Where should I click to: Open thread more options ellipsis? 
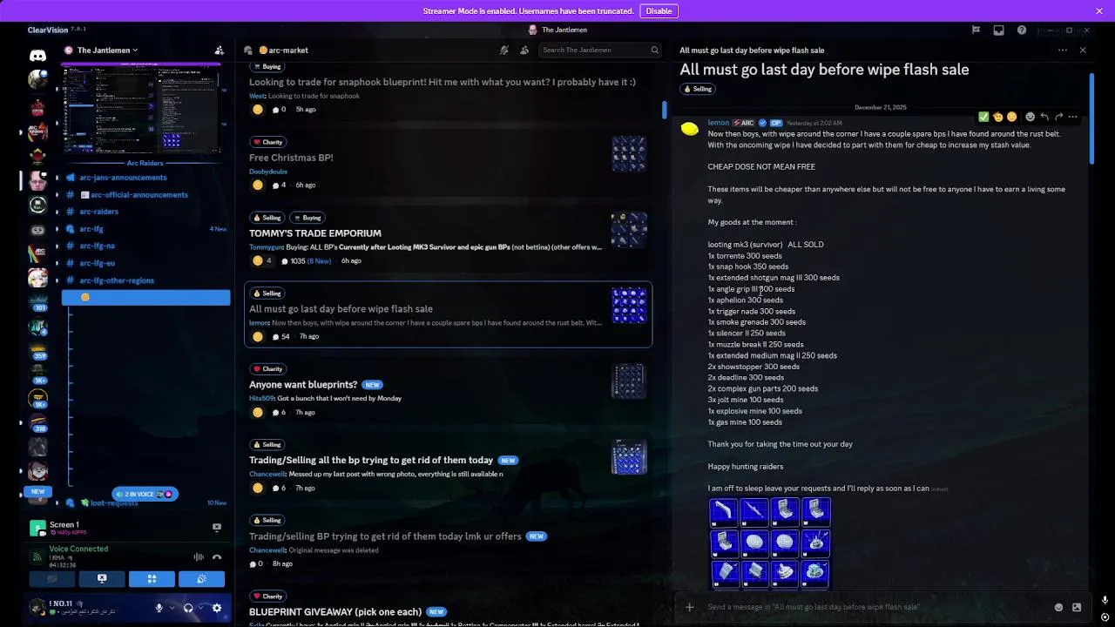click(x=1063, y=51)
